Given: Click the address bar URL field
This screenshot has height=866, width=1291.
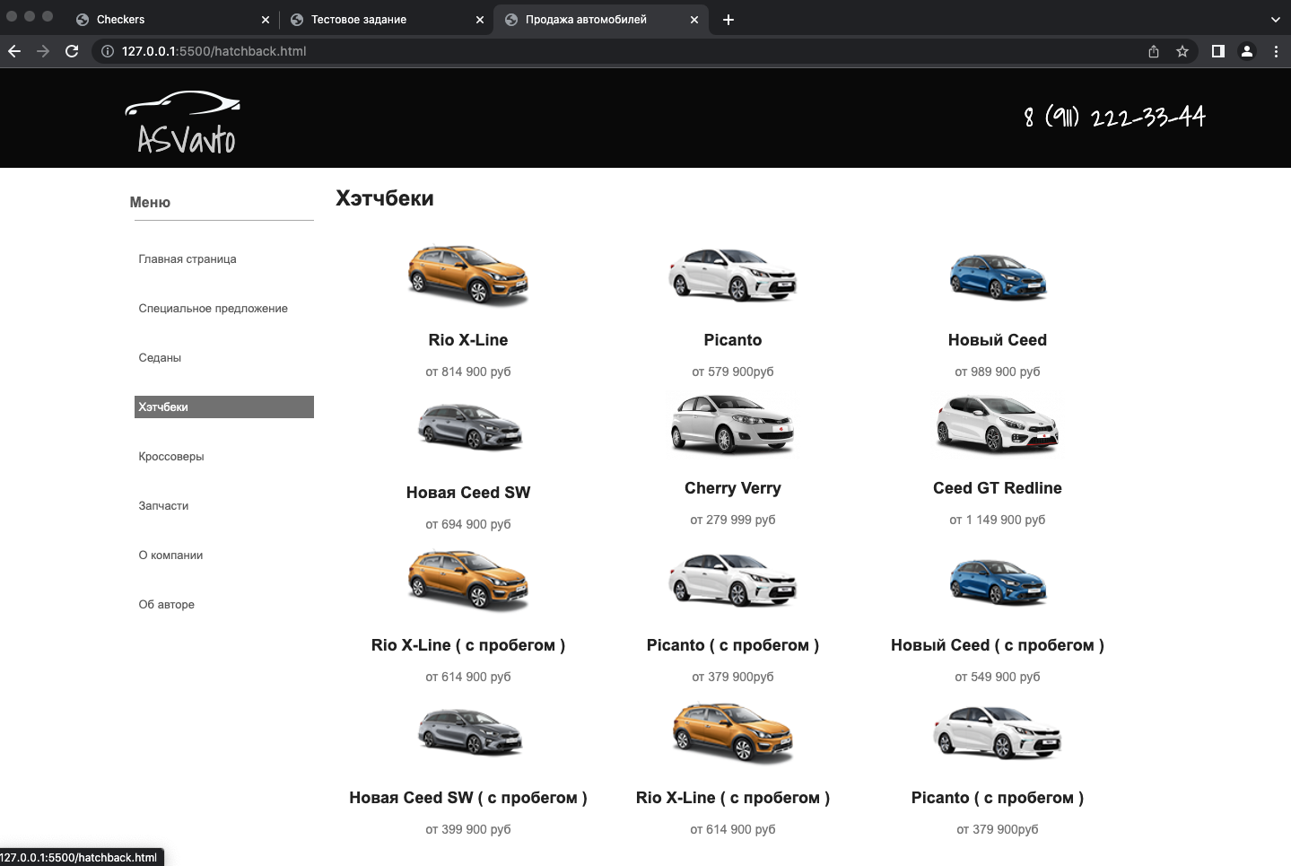Looking at the screenshot, I should pyautogui.click(x=215, y=51).
